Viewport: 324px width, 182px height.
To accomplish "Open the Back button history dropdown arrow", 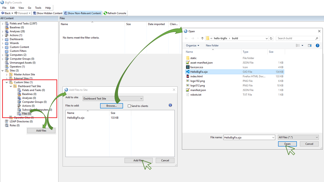I will (12, 13).
